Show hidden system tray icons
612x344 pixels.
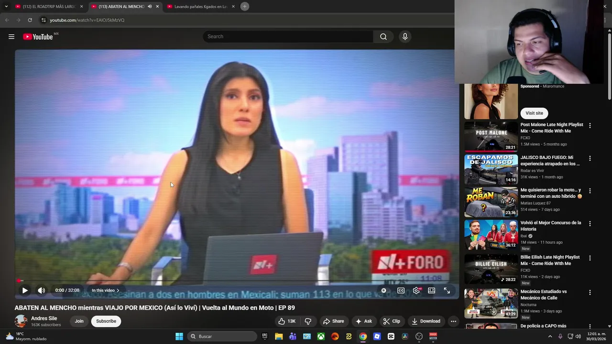point(550,336)
